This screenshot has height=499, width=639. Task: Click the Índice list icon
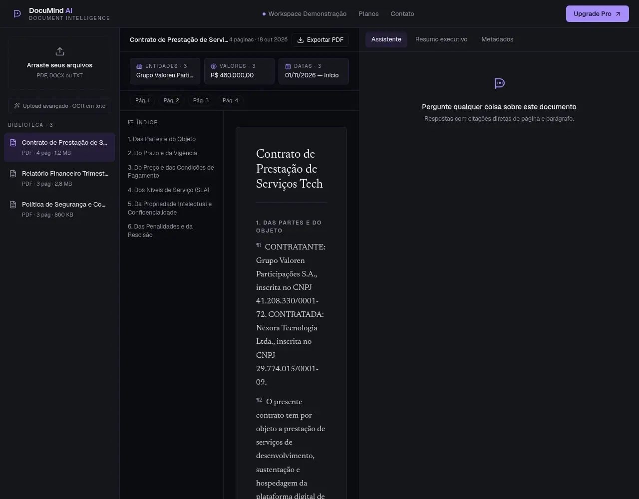(x=131, y=122)
